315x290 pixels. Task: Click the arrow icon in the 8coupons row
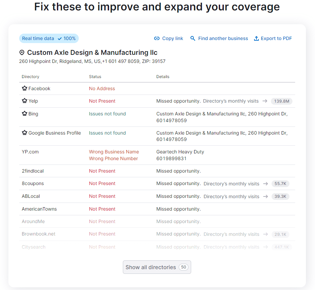[x=266, y=184]
